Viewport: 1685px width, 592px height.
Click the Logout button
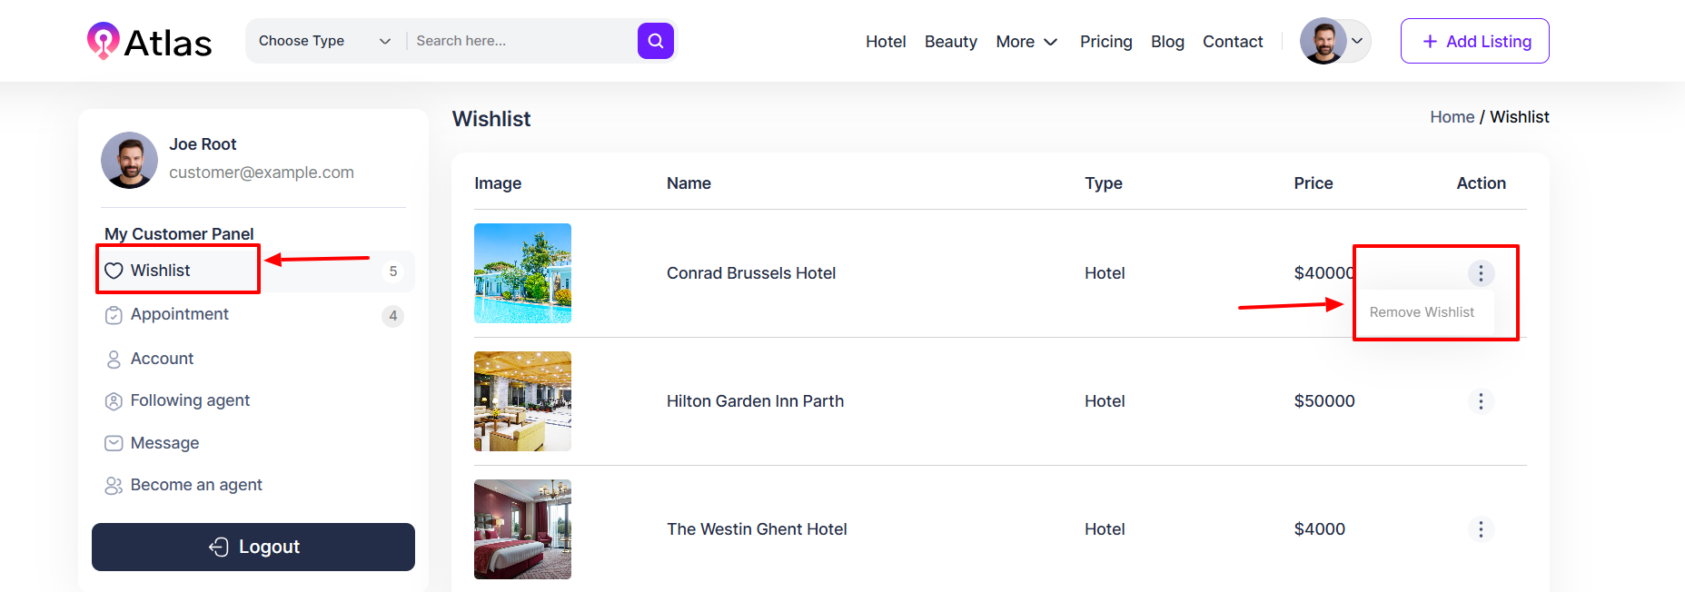click(253, 547)
